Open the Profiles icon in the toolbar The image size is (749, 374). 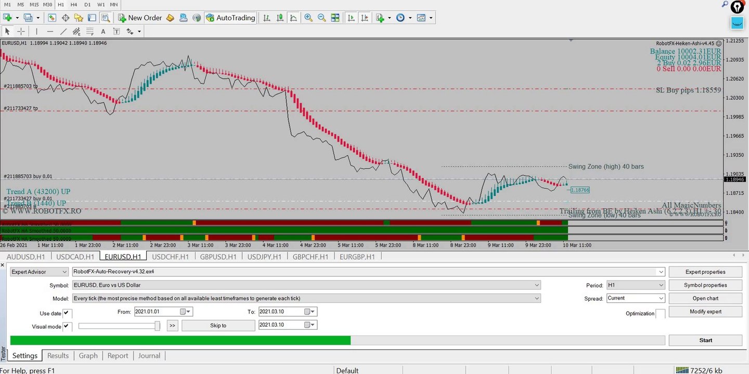tap(27, 18)
